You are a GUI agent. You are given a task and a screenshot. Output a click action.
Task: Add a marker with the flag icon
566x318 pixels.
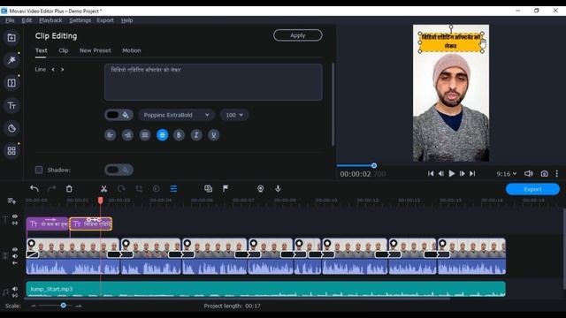(226, 188)
